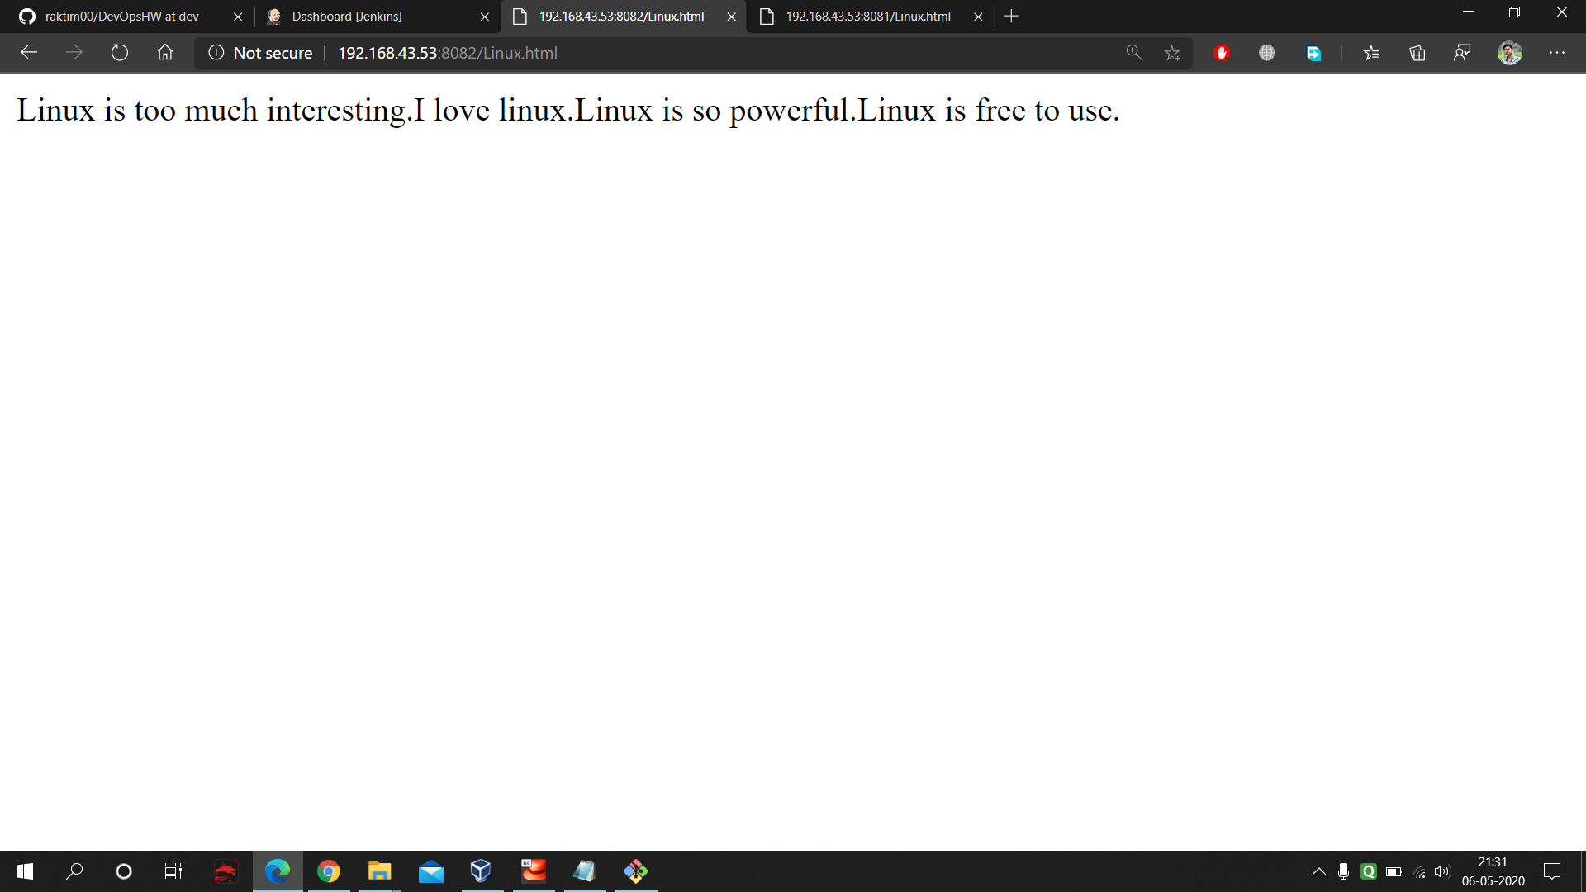Open the browser Settings and more menu
1586x892 pixels.
(1557, 53)
